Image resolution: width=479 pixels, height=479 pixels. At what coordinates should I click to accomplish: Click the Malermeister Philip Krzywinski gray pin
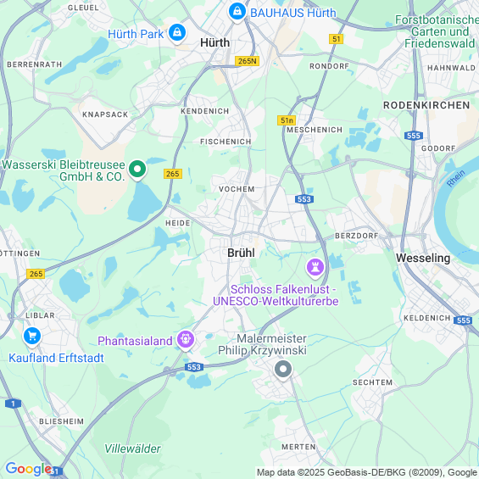[x=283, y=370]
